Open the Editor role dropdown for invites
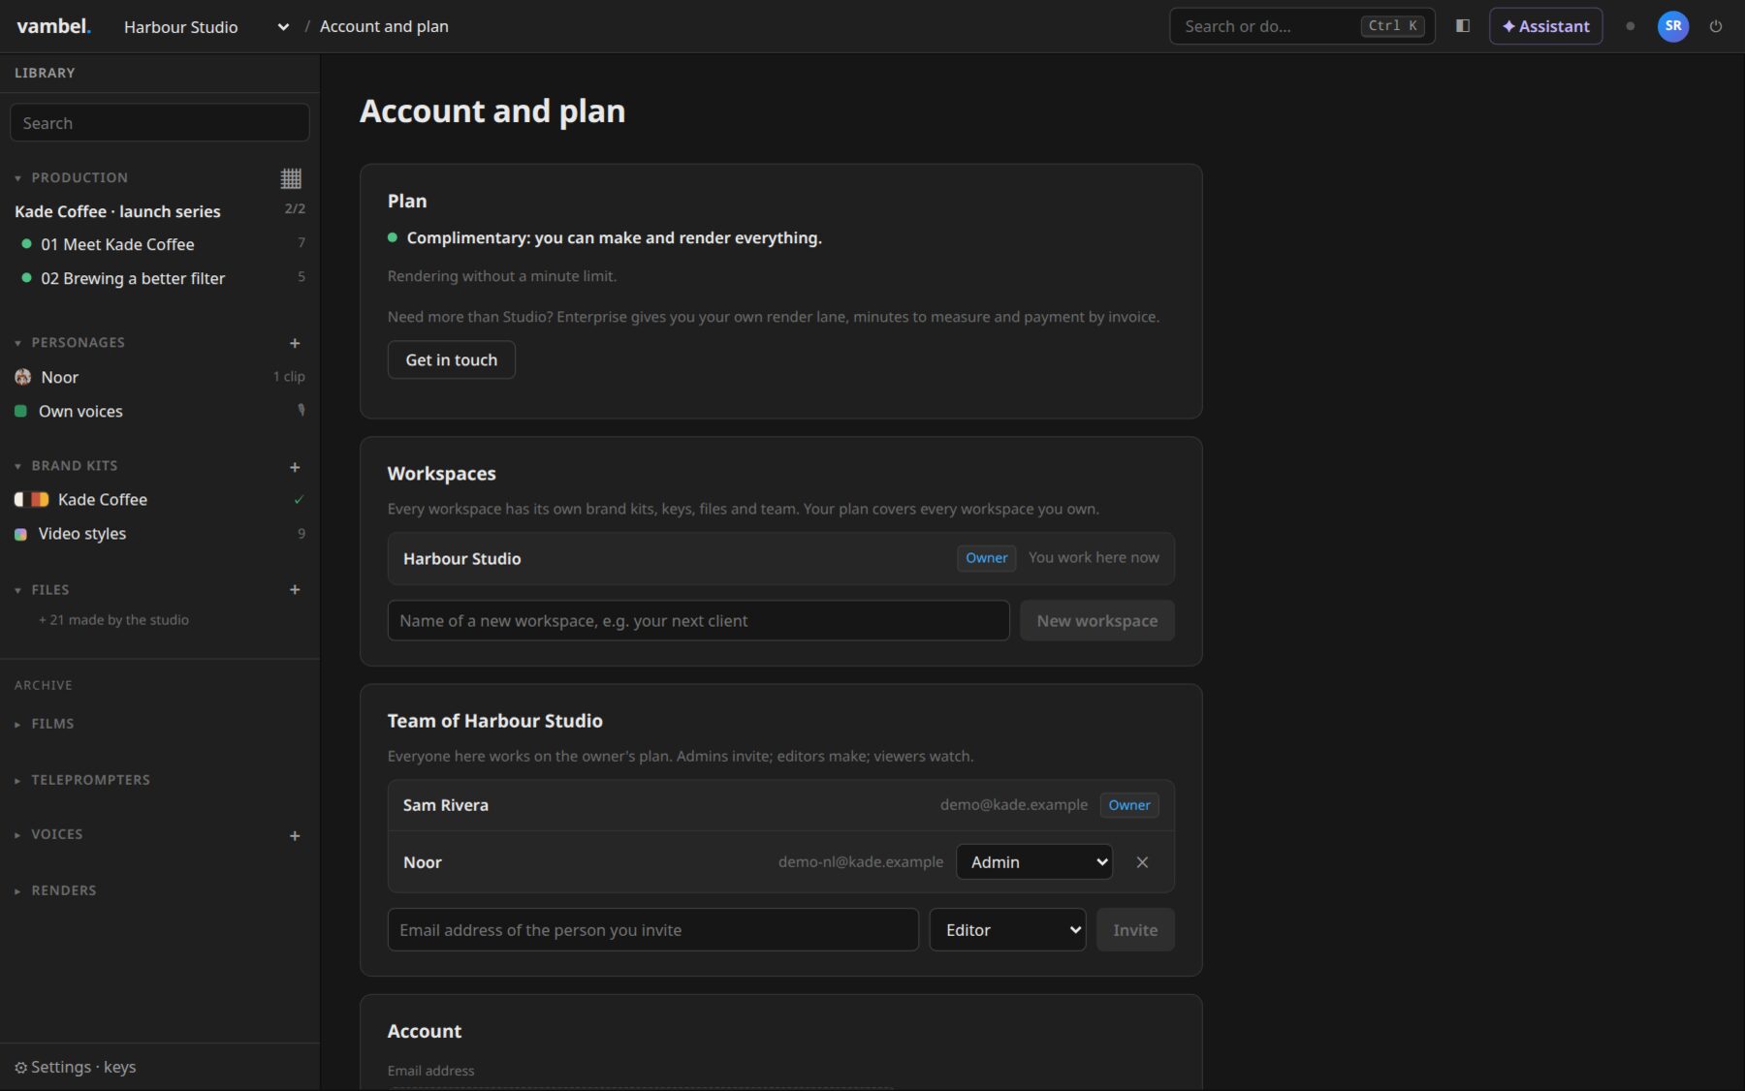This screenshot has height=1091, width=1745. (1007, 930)
